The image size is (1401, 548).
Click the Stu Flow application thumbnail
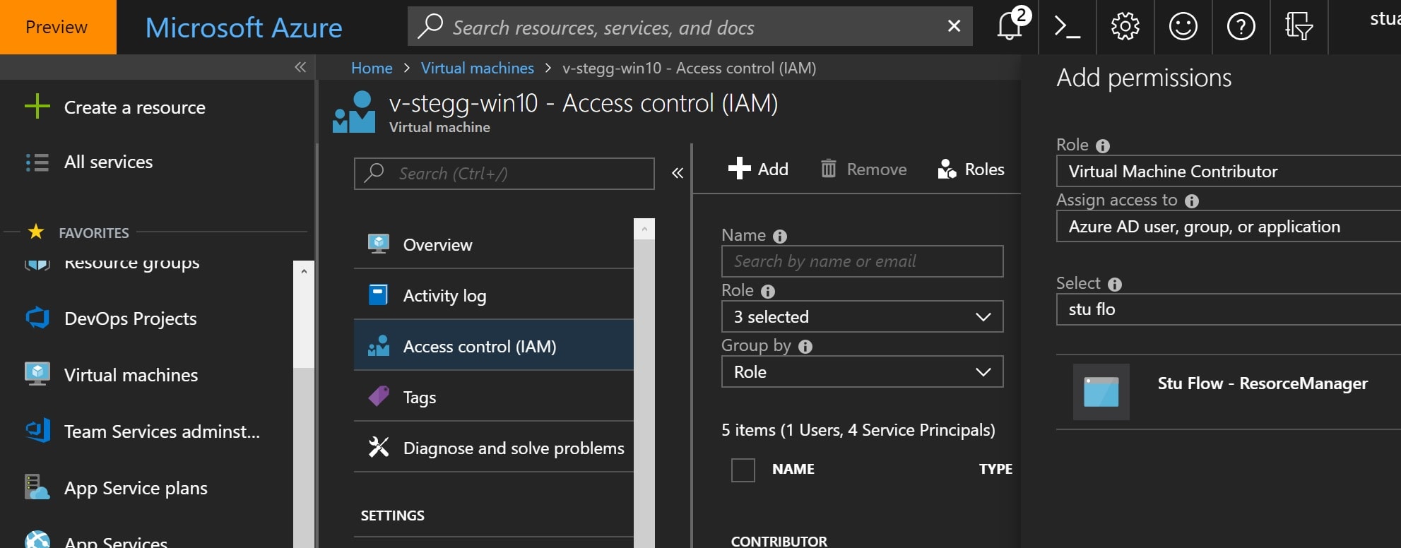1101,392
